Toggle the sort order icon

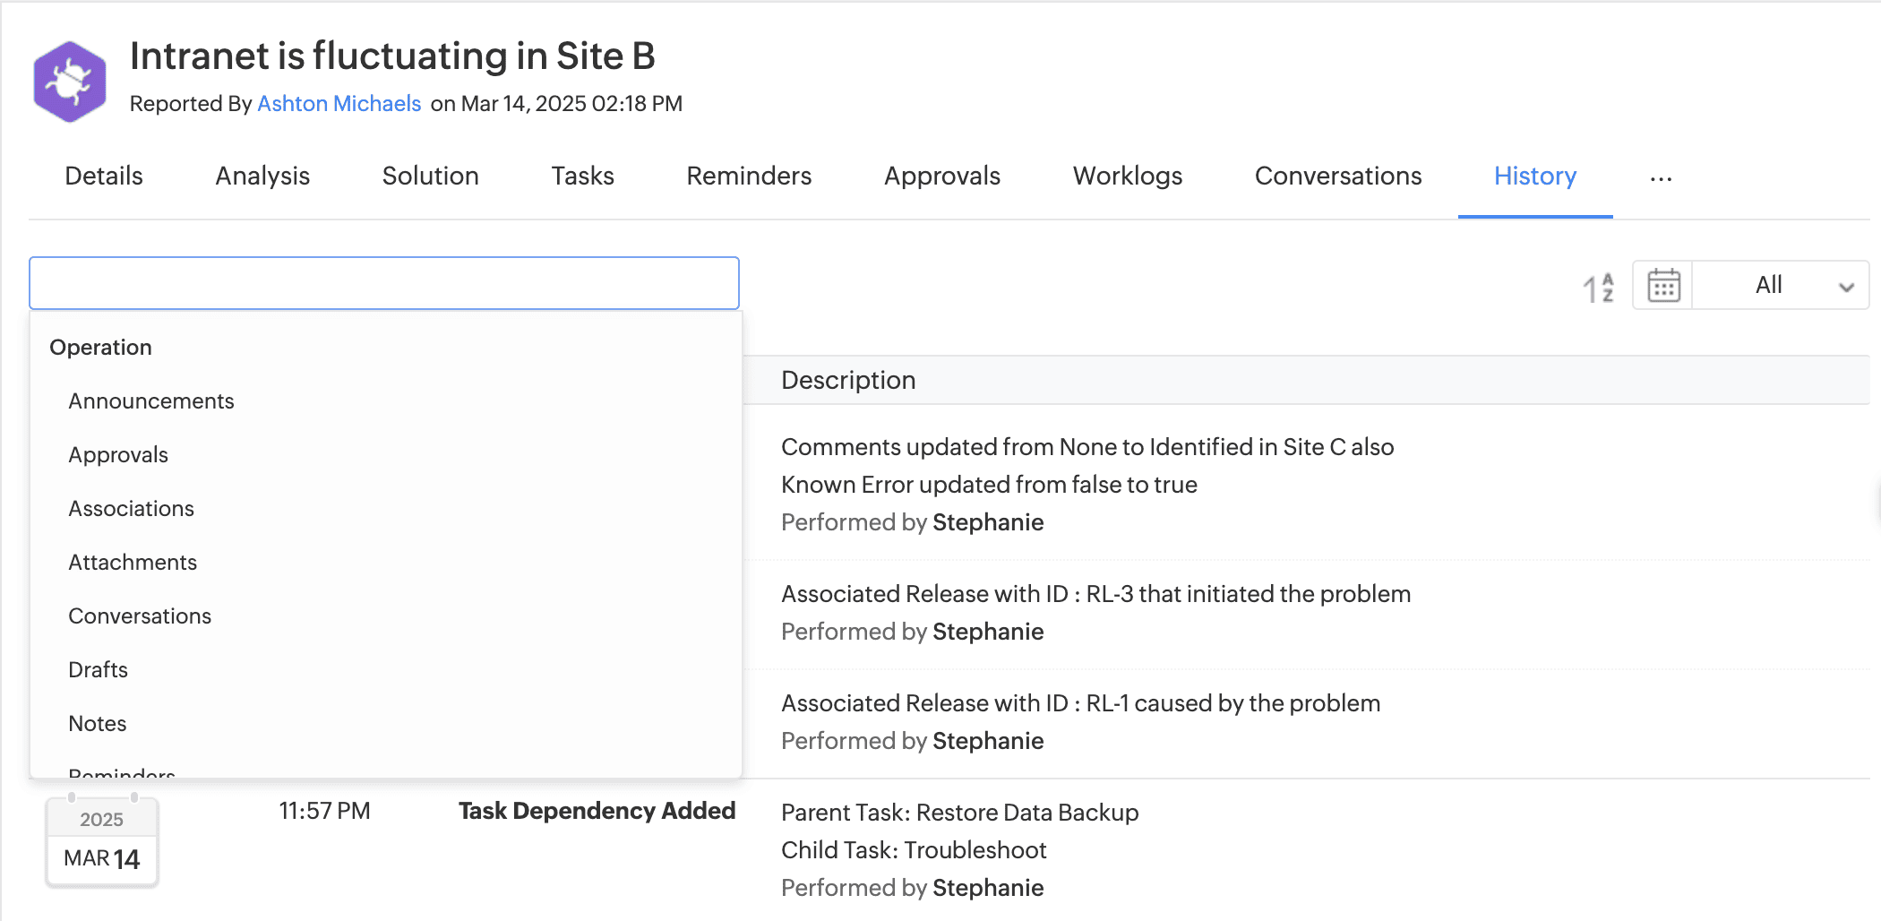click(1598, 288)
